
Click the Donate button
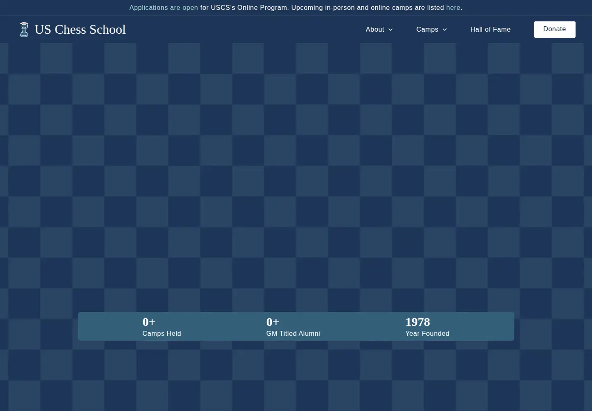click(x=555, y=30)
